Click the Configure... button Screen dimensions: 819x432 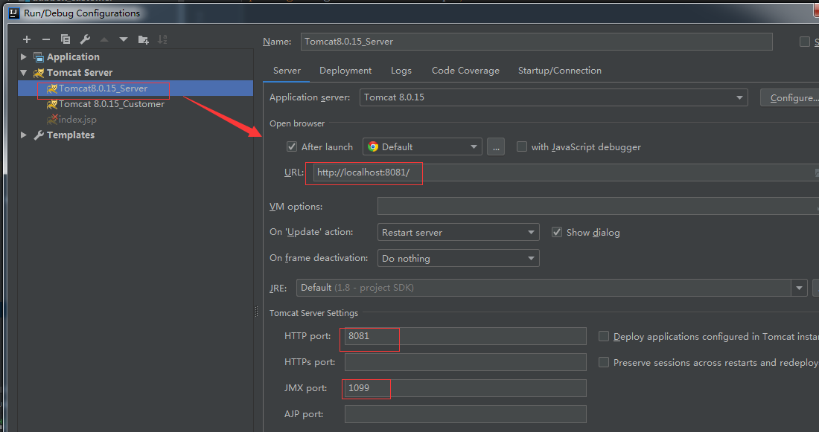[790, 97]
